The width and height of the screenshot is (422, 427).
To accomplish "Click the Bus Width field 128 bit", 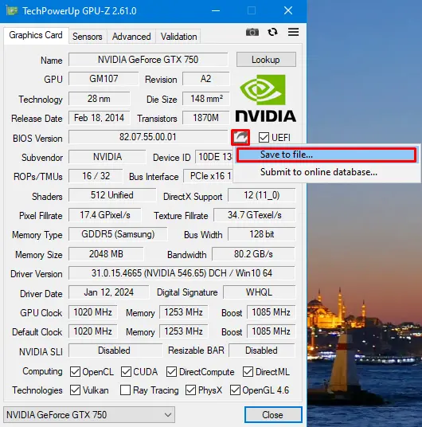I will click(262, 234).
